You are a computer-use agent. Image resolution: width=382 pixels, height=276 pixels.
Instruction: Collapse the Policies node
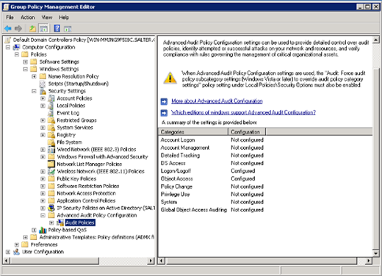(17, 54)
